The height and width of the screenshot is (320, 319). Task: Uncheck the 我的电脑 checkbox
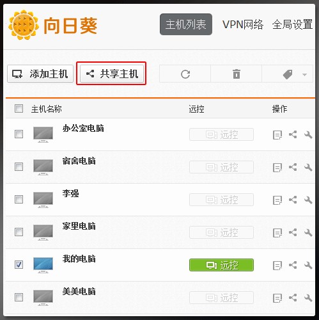click(19, 264)
